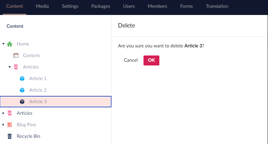Select the root-level Articles label
268x144 pixels.
point(25,113)
